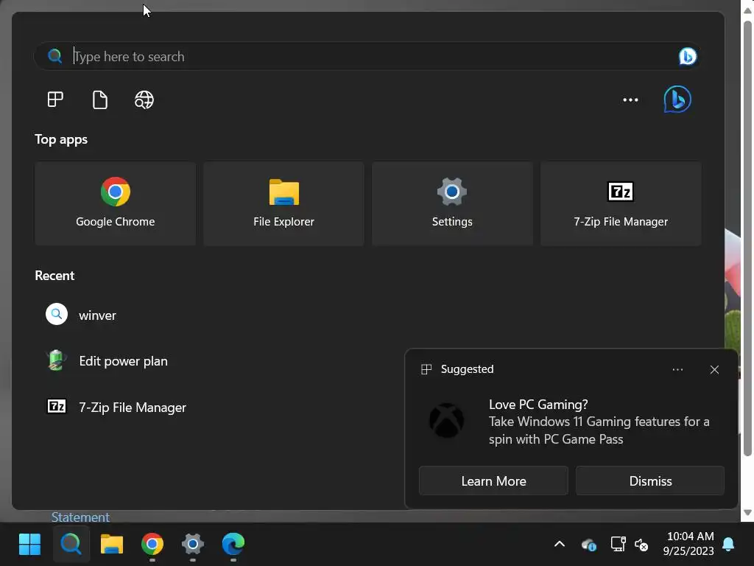Open the network tray icon
This screenshot has width=754, height=566.
pos(618,545)
